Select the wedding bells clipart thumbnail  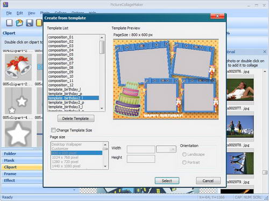[x=18, y=68]
